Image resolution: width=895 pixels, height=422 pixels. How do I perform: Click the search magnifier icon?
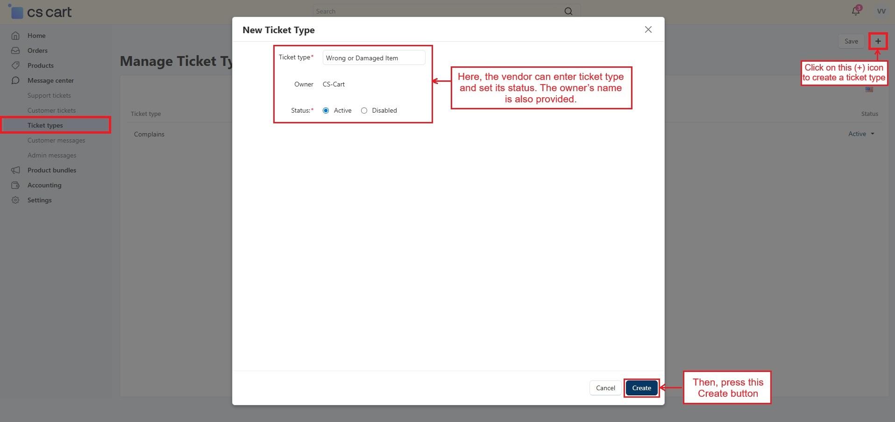(568, 11)
